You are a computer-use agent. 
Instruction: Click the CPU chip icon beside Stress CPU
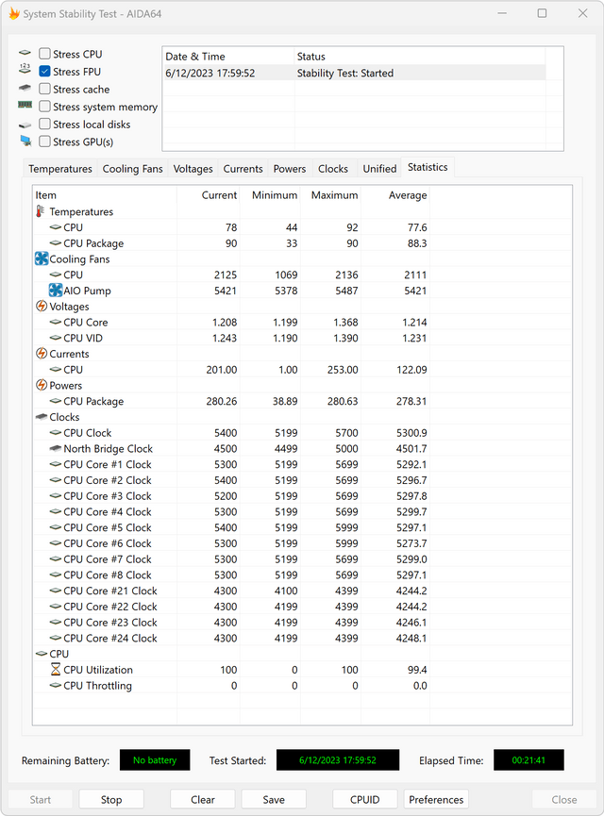point(25,53)
